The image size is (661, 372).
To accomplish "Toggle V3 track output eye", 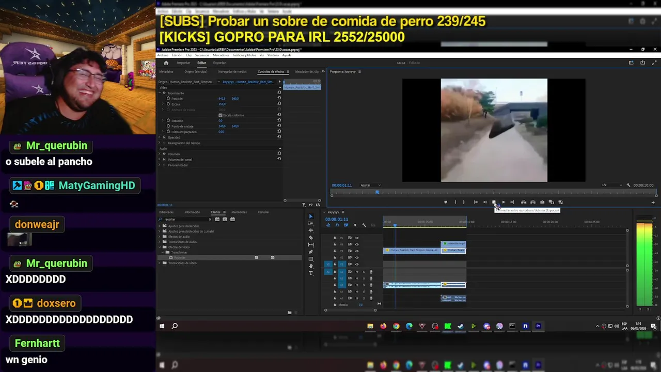I will 356,251.
